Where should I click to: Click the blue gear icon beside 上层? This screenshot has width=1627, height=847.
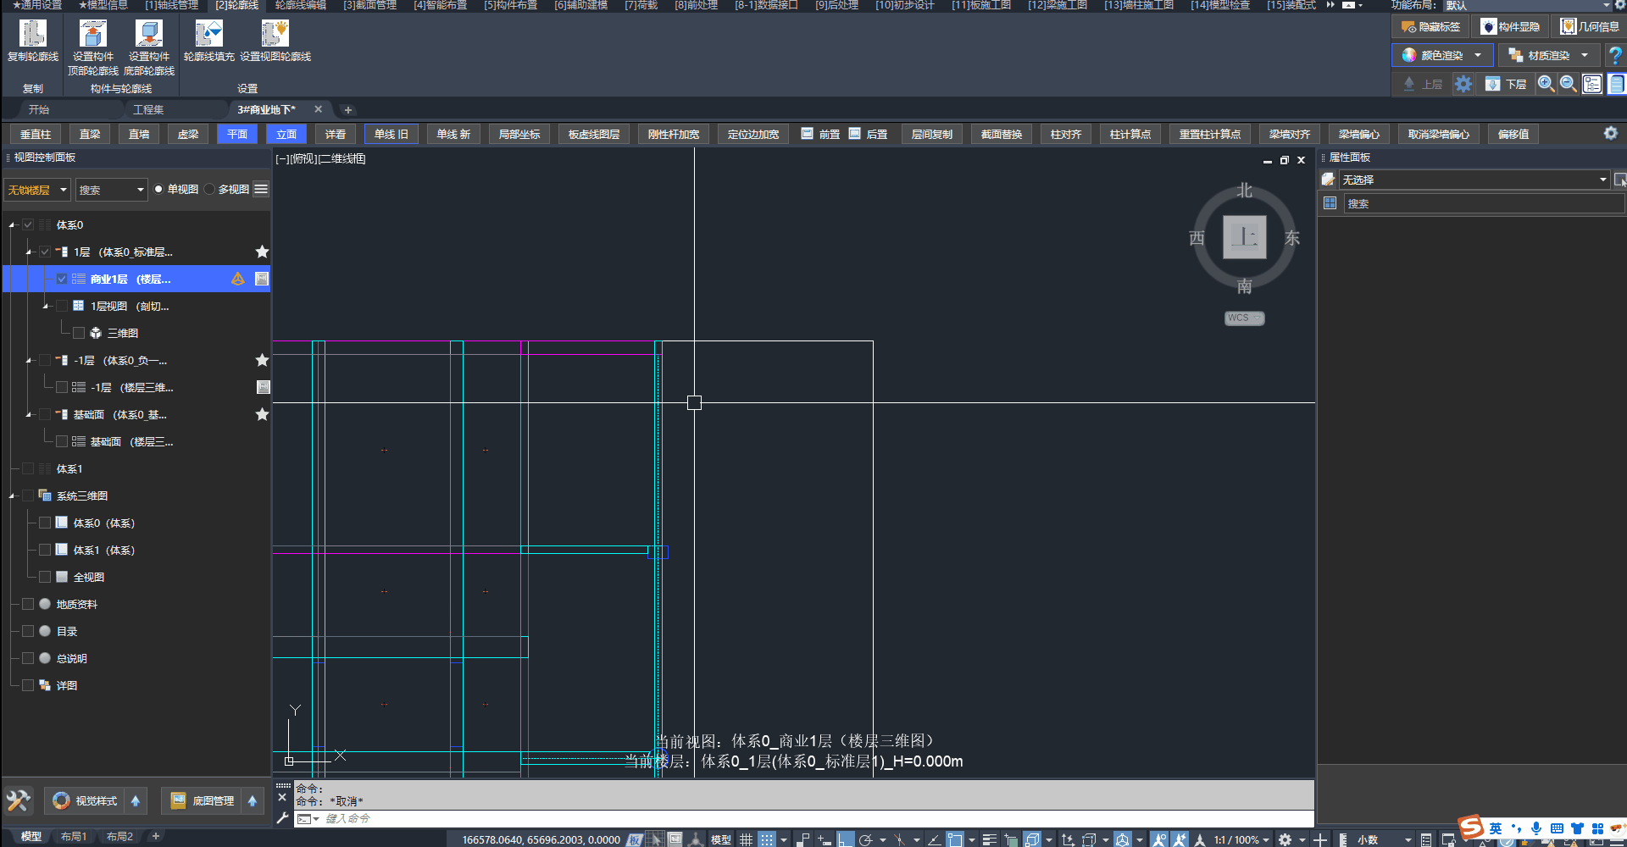[x=1463, y=84]
